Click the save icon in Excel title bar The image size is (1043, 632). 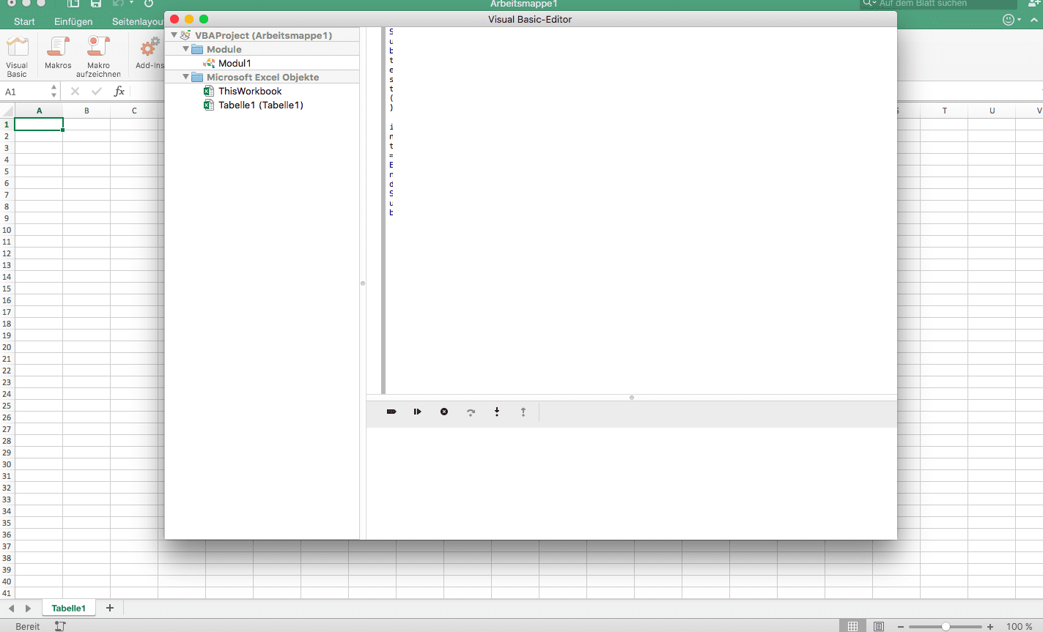96,4
